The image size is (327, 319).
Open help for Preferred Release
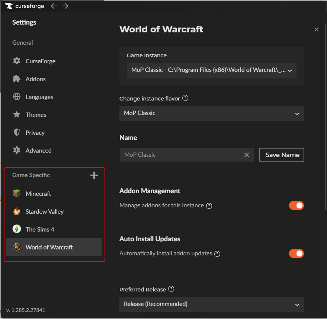pos(171,289)
